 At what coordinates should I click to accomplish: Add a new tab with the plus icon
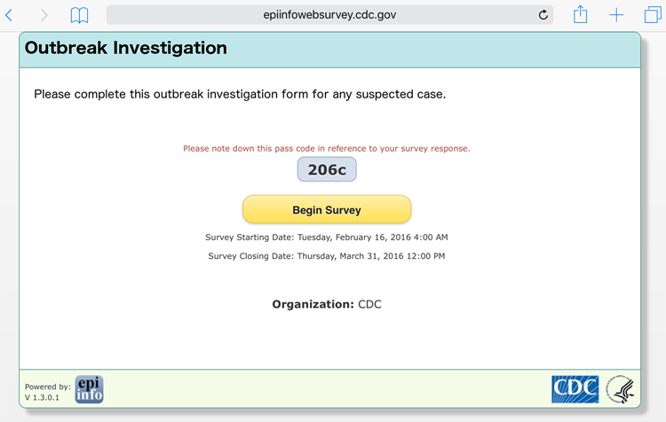(616, 15)
